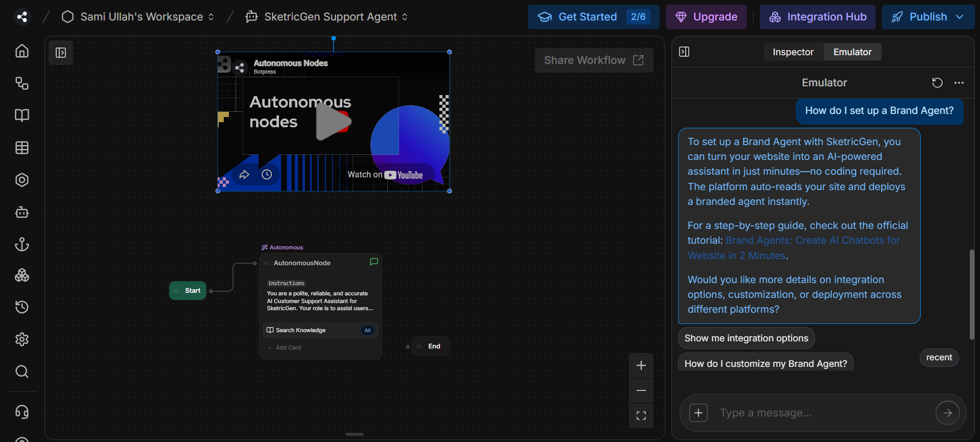This screenshot has width=980, height=442.
Task: Open the Publish dropdown menu
Action: [x=960, y=17]
